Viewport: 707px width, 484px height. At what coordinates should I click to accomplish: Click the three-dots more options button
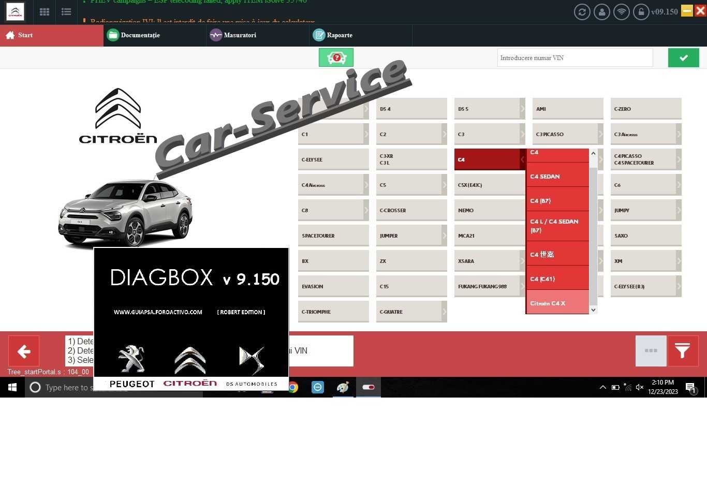click(651, 351)
